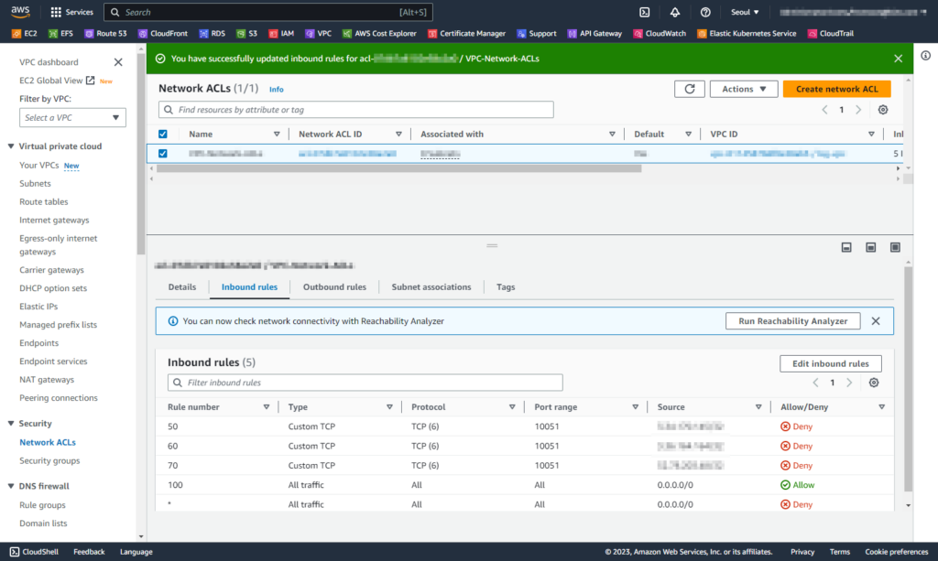
Task: Collapse the Virtual private cloud section
Action: 11,146
